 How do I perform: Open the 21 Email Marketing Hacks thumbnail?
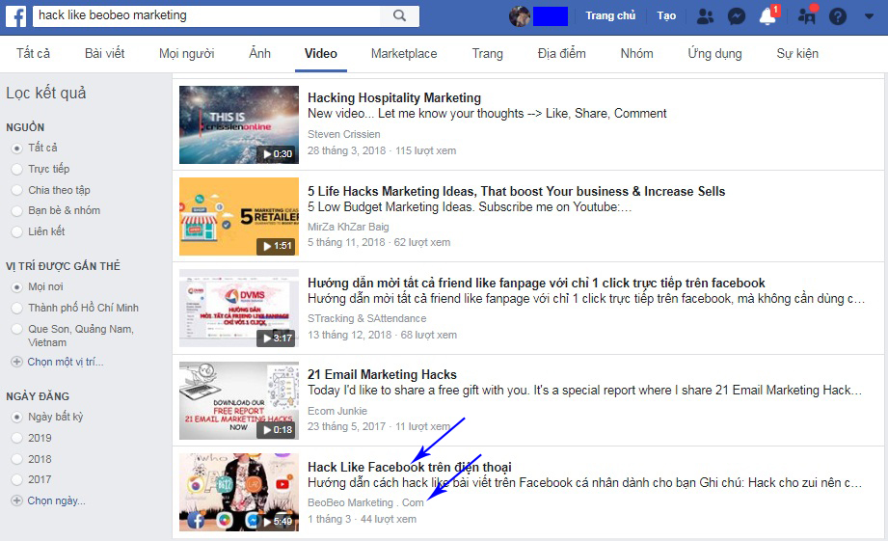(x=239, y=400)
